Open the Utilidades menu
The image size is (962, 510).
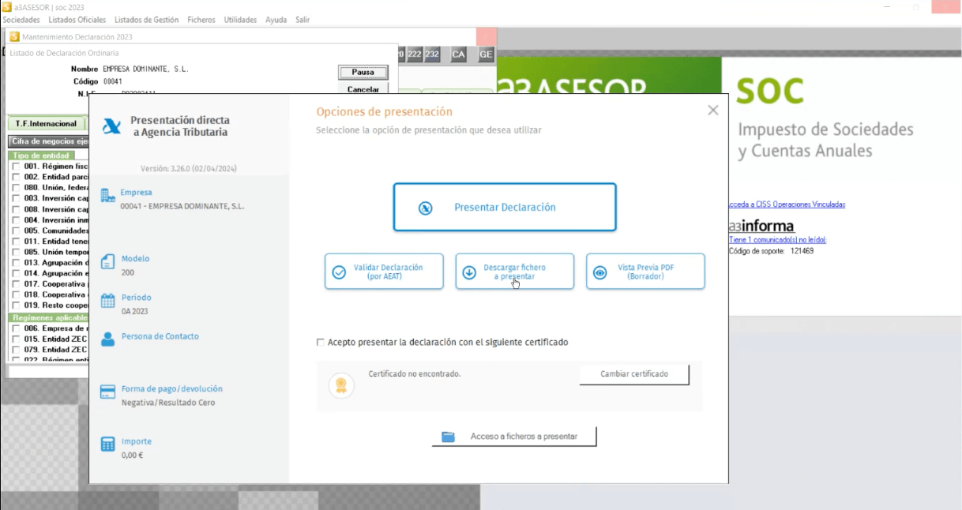pos(240,20)
